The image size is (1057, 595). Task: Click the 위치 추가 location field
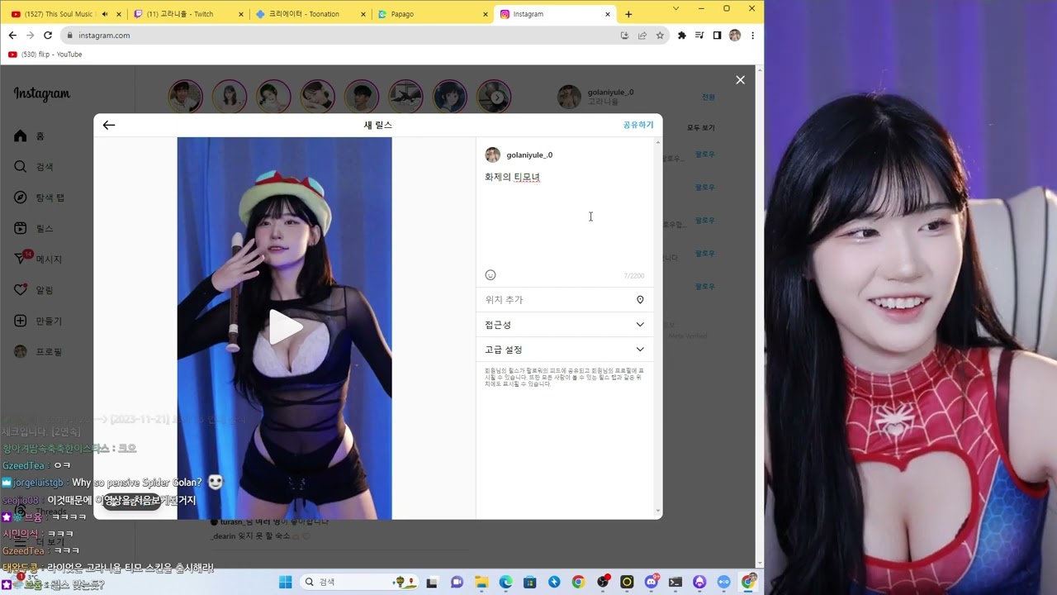[565, 300]
